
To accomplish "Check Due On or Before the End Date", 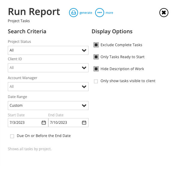I will [12, 136].
